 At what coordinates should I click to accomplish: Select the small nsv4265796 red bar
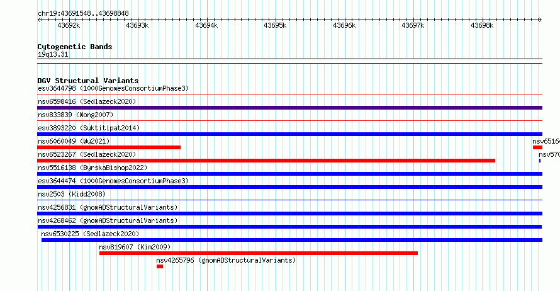pyautogui.click(x=160, y=266)
